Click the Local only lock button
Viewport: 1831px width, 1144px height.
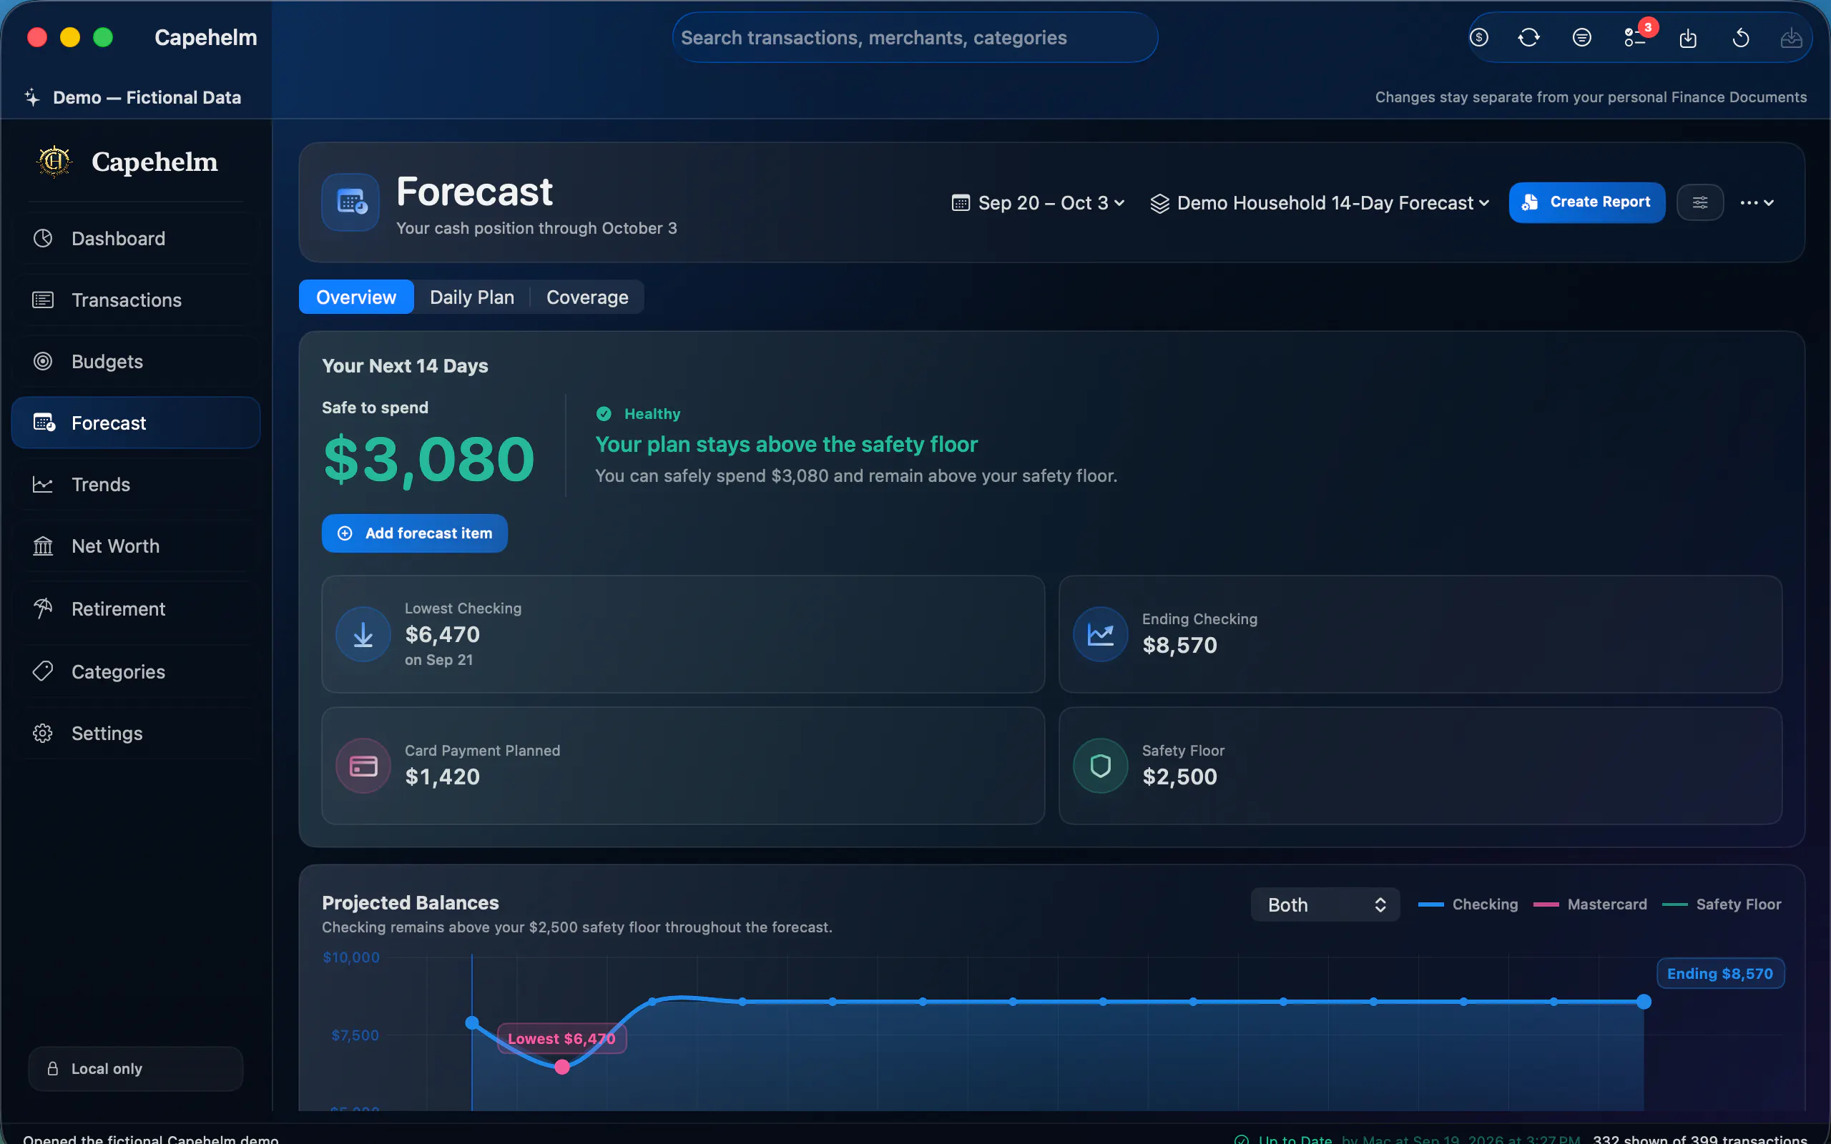[x=135, y=1068]
